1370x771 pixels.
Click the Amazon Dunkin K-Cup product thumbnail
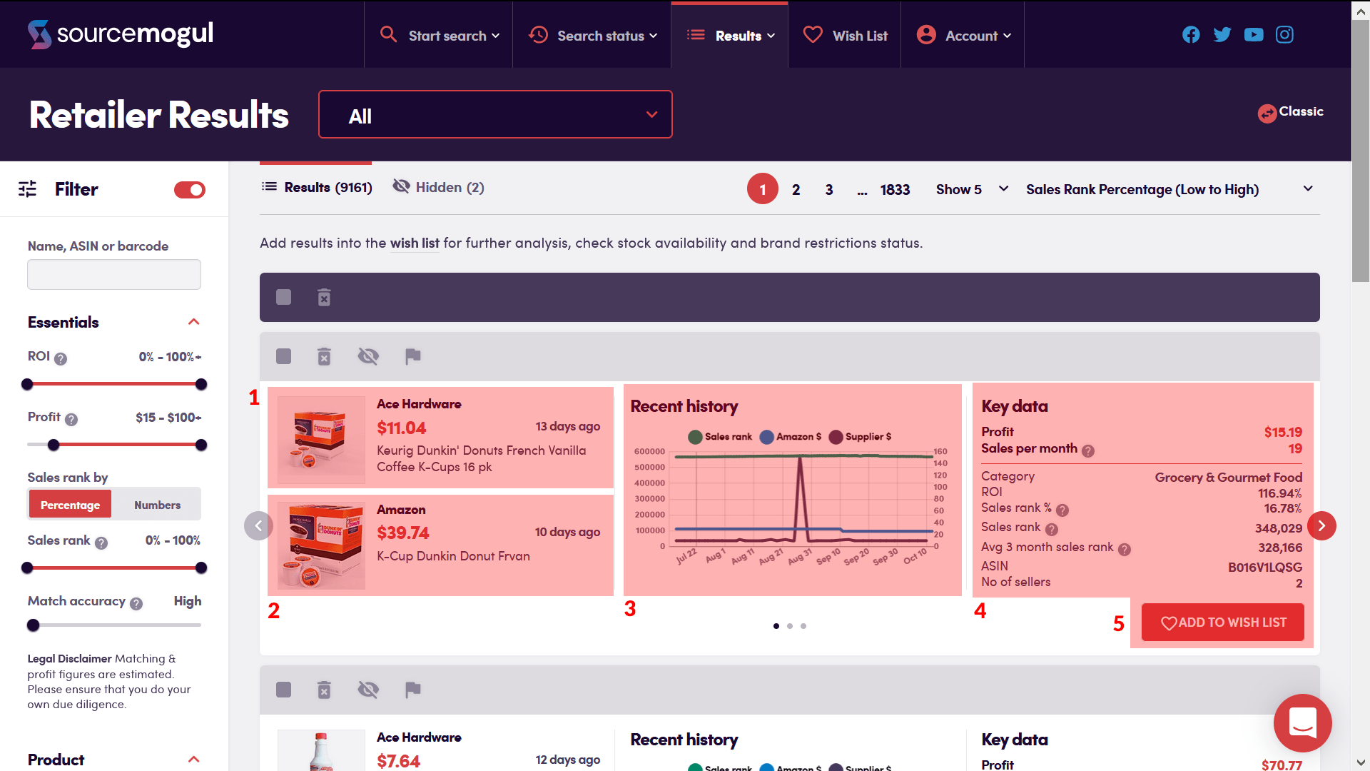pos(320,545)
